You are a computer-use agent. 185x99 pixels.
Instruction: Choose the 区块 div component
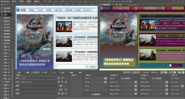[6, 50]
